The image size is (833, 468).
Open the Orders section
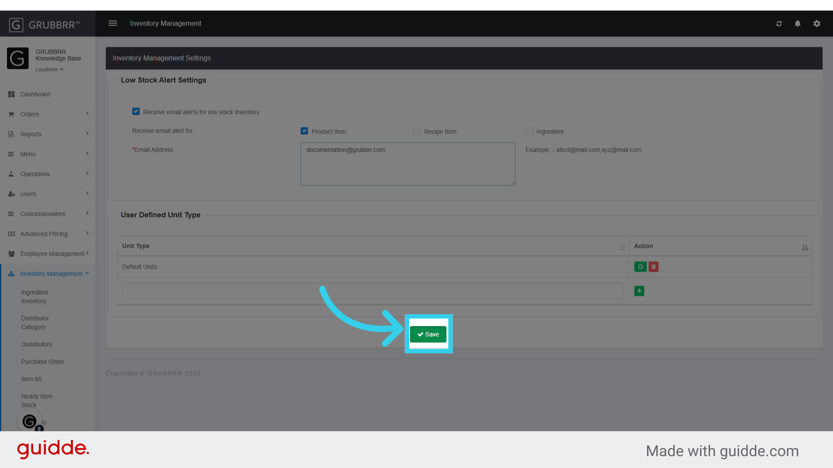[30, 114]
